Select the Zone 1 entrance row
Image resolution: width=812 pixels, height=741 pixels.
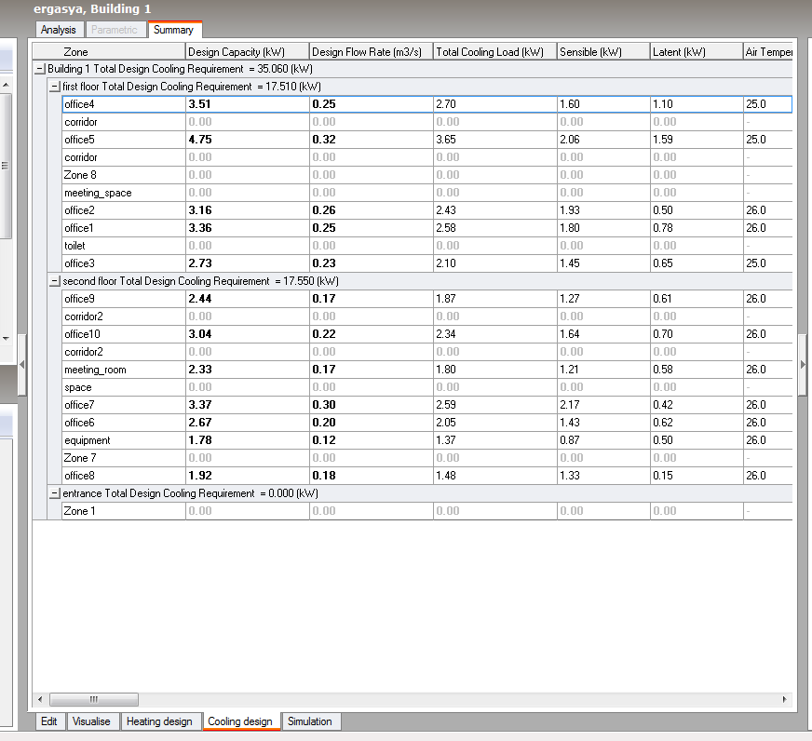[427, 511]
